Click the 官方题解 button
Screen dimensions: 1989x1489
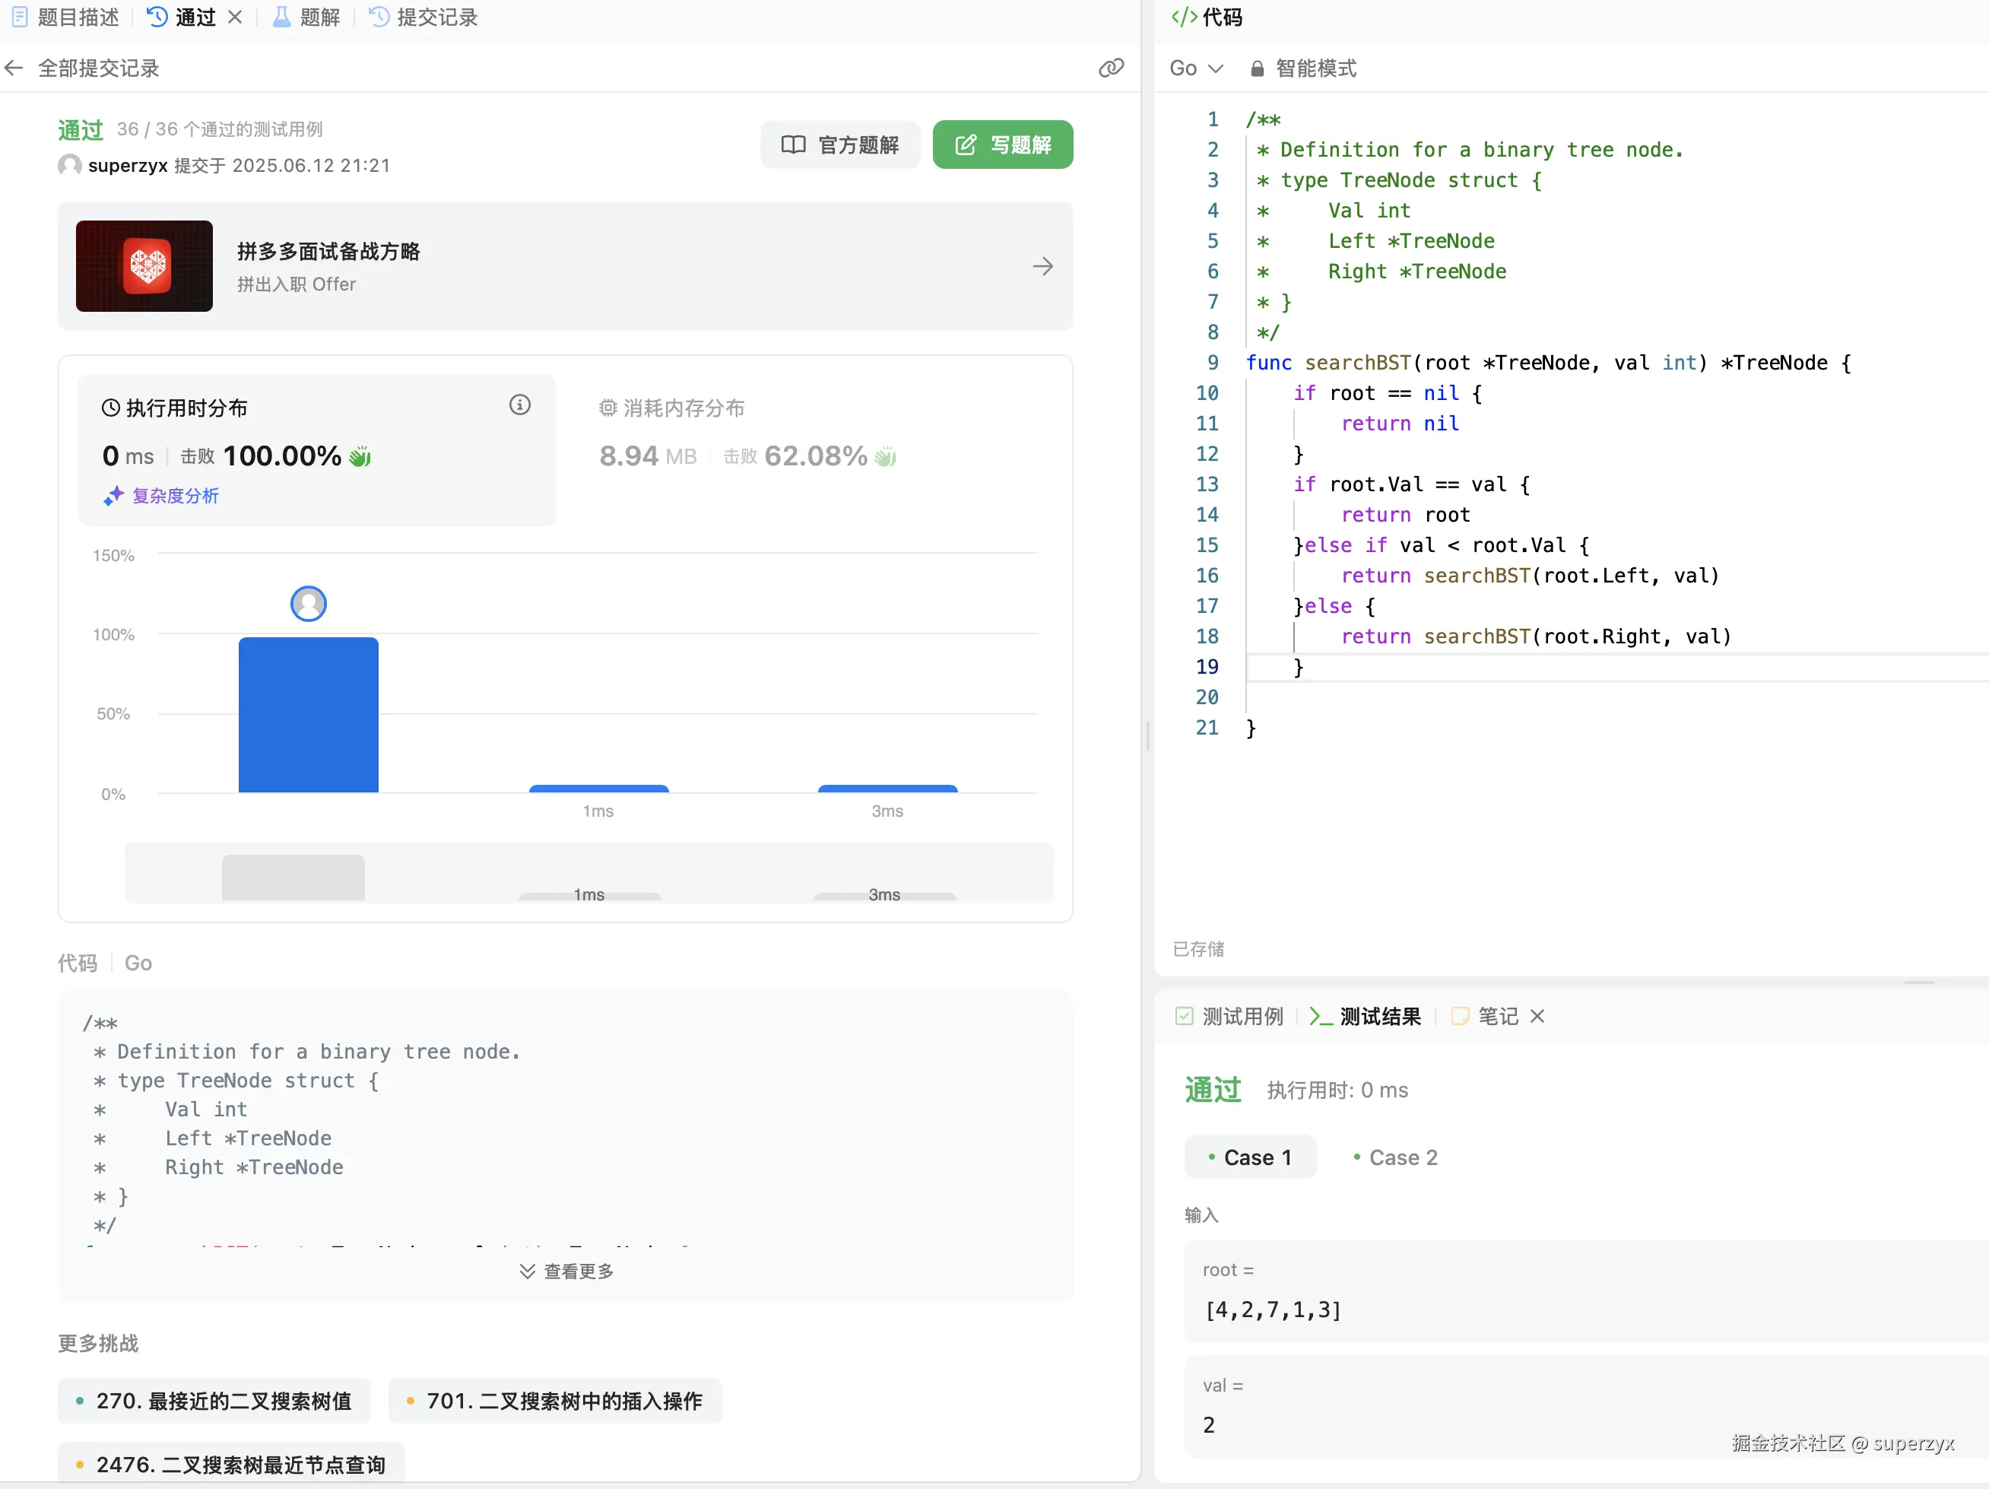(x=840, y=144)
